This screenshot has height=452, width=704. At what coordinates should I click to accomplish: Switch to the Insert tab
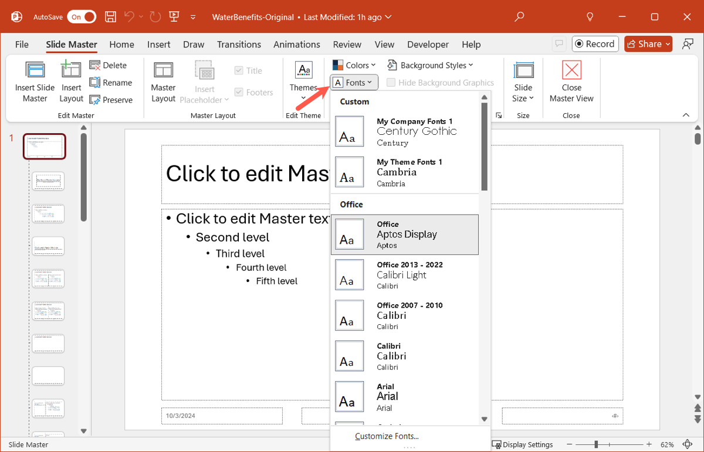158,44
